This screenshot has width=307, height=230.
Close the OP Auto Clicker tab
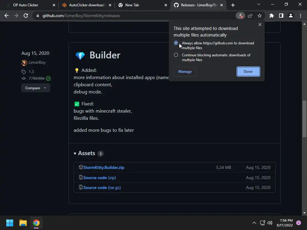click(54, 5)
